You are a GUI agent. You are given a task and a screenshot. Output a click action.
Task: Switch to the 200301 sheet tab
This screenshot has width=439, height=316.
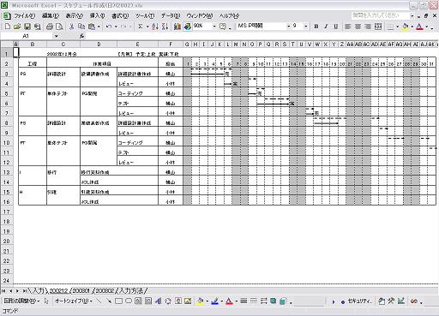tap(81, 291)
